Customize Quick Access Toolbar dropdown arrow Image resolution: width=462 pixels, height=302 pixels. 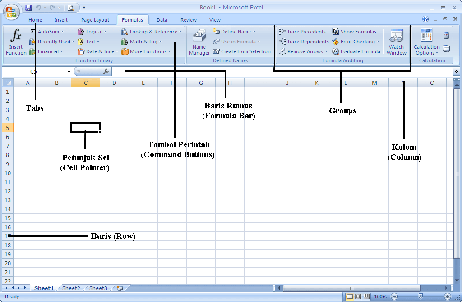(x=84, y=7)
